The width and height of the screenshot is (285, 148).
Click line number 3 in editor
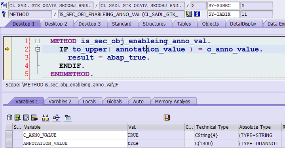tap(27, 57)
